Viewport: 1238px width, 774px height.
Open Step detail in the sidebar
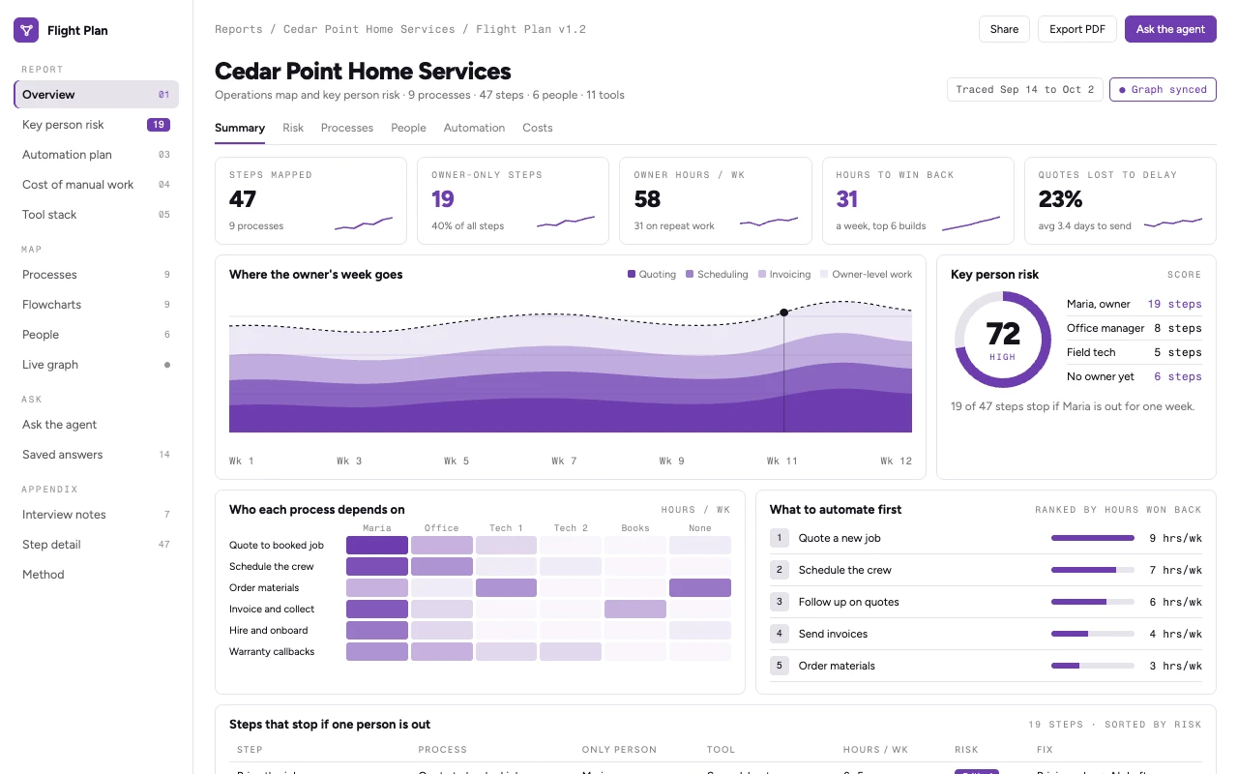(x=97, y=545)
